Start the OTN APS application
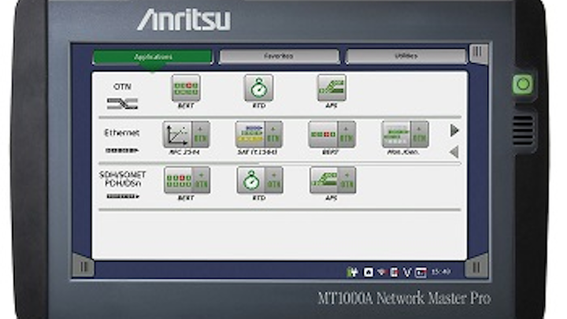The height and width of the screenshot is (319, 567). click(x=332, y=88)
